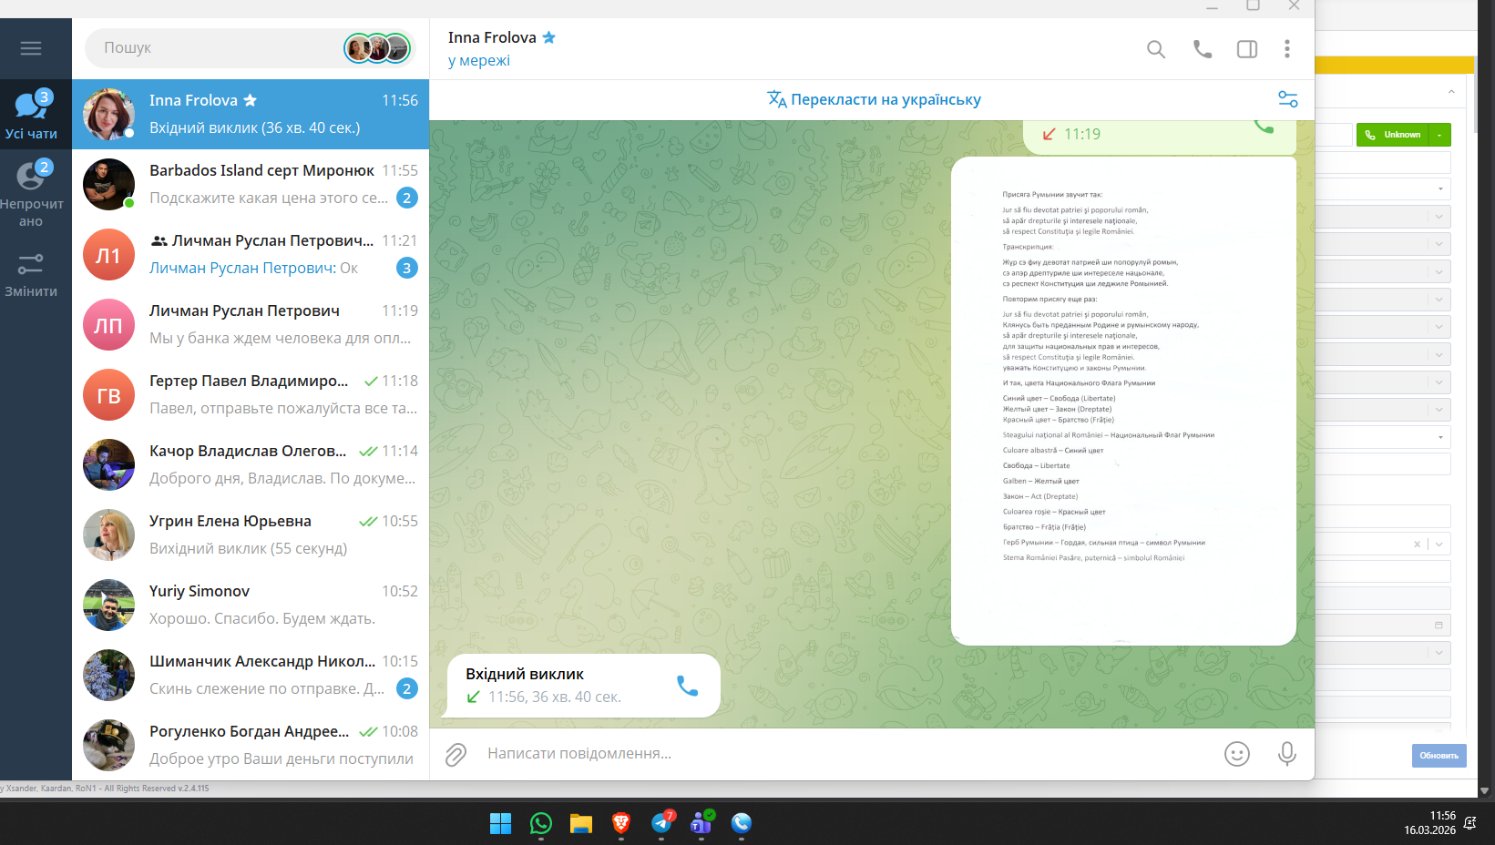Click Перекласти на українську translate link
Image resolution: width=1495 pixels, height=845 pixels.
(875, 99)
